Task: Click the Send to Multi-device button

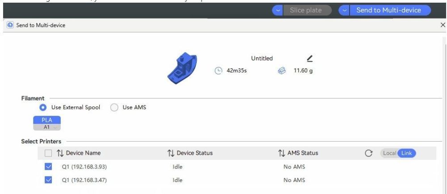Action: coord(390,11)
